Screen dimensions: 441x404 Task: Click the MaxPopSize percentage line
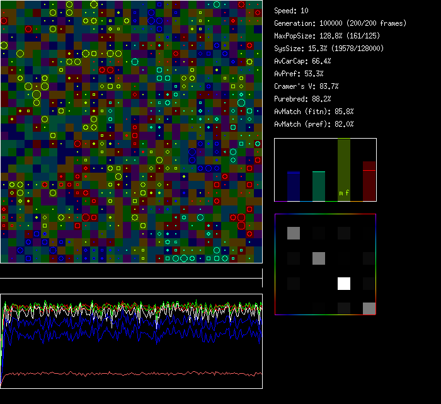[327, 36]
